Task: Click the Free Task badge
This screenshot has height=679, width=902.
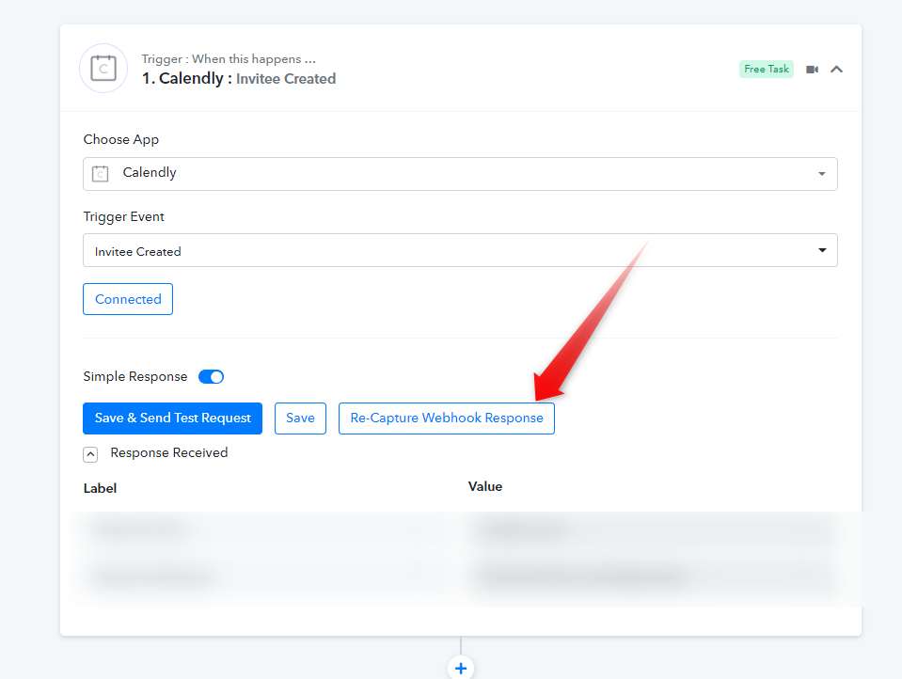Action: (767, 69)
